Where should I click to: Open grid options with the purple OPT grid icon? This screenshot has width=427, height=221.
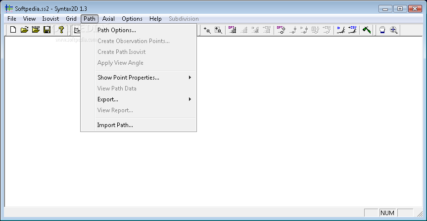click(x=232, y=30)
